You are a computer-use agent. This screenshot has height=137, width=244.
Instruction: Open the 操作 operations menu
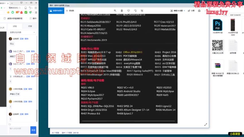click(x=33, y=18)
